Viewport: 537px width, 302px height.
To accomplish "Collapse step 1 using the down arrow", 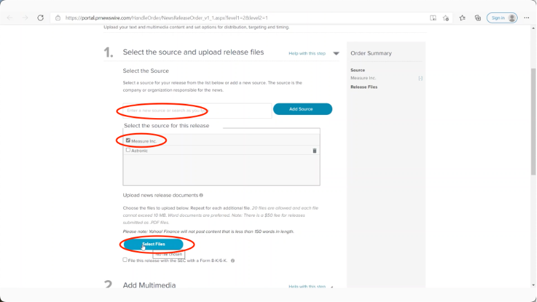I will coord(336,54).
